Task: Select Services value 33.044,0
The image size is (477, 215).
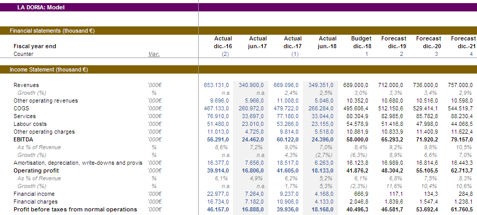Action: 322,116
